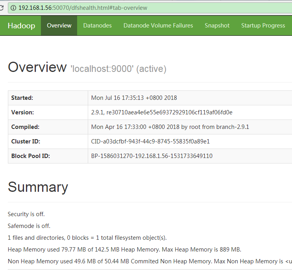Go to the Snapshot tab

(x=217, y=26)
